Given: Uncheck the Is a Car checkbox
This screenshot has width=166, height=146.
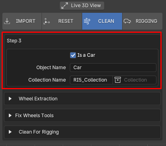Looking at the screenshot, I should coord(73,55).
